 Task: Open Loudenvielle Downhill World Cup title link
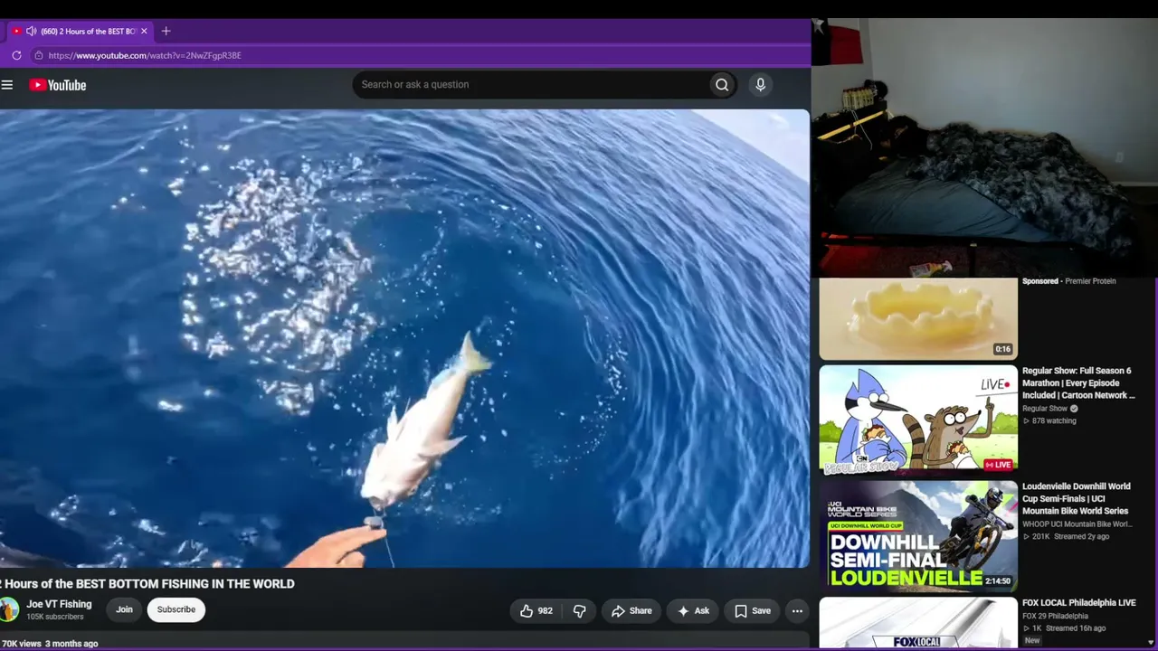[x=1077, y=499]
